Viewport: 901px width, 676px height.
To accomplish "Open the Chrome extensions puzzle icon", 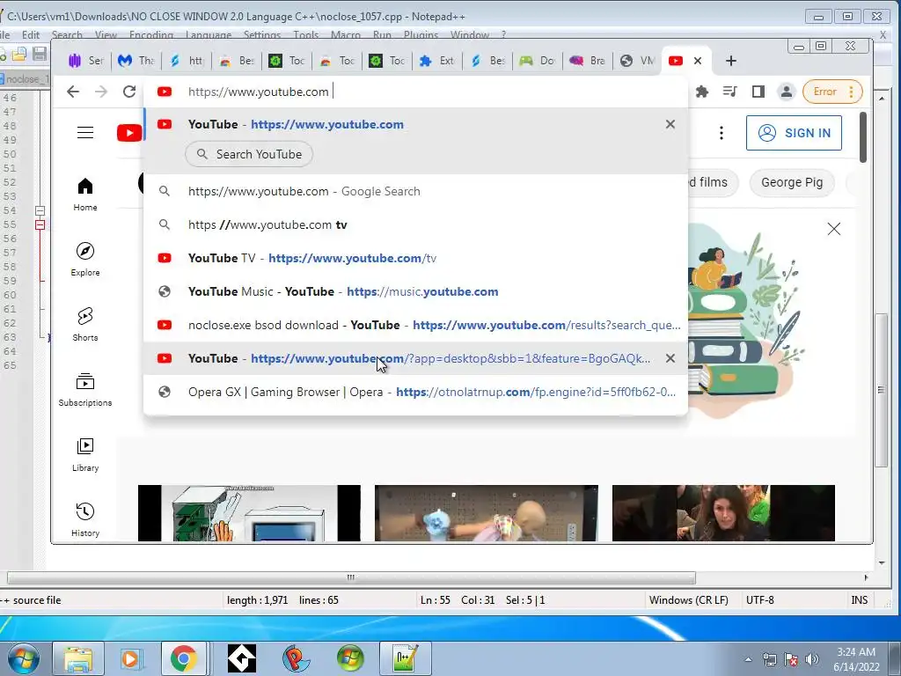I will [x=701, y=92].
